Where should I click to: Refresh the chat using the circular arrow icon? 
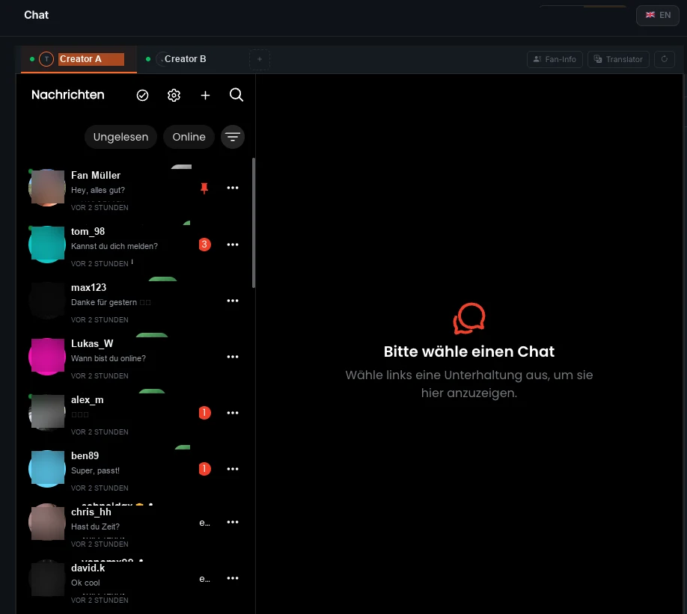tap(664, 59)
